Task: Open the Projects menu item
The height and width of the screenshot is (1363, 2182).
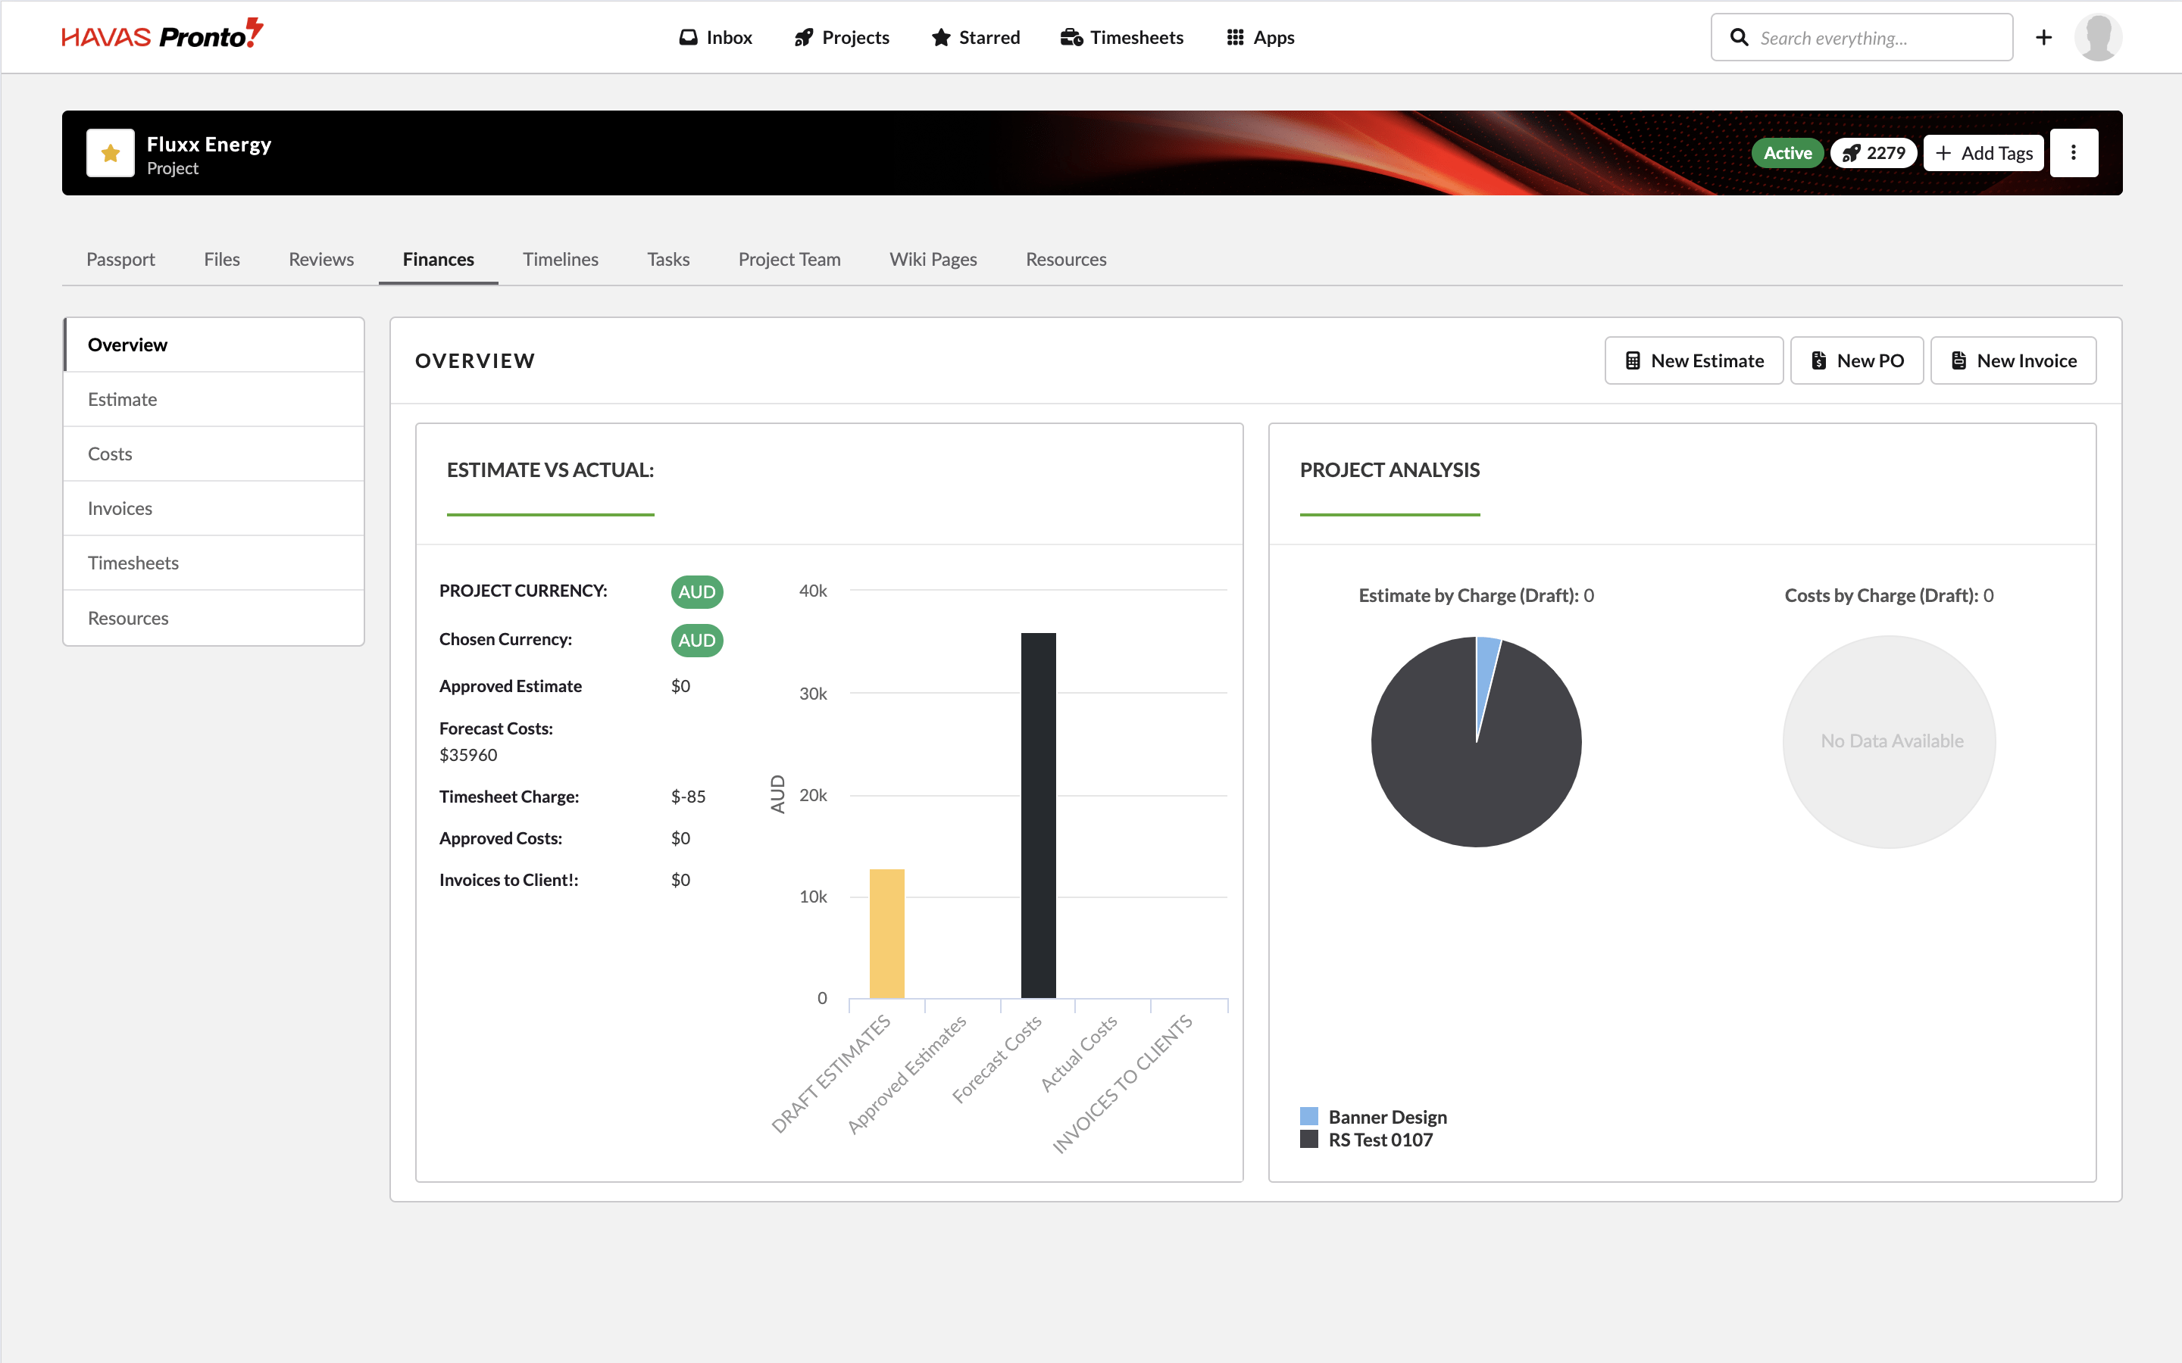Action: point(842,37)
